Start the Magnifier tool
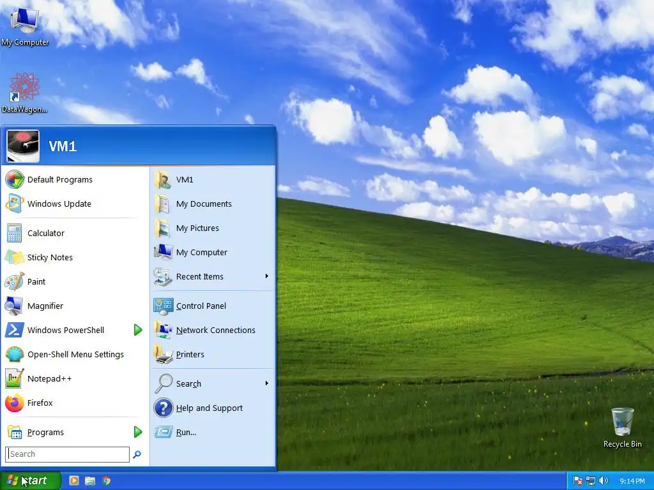Screen dimensions: 654x490 (75, 306)
